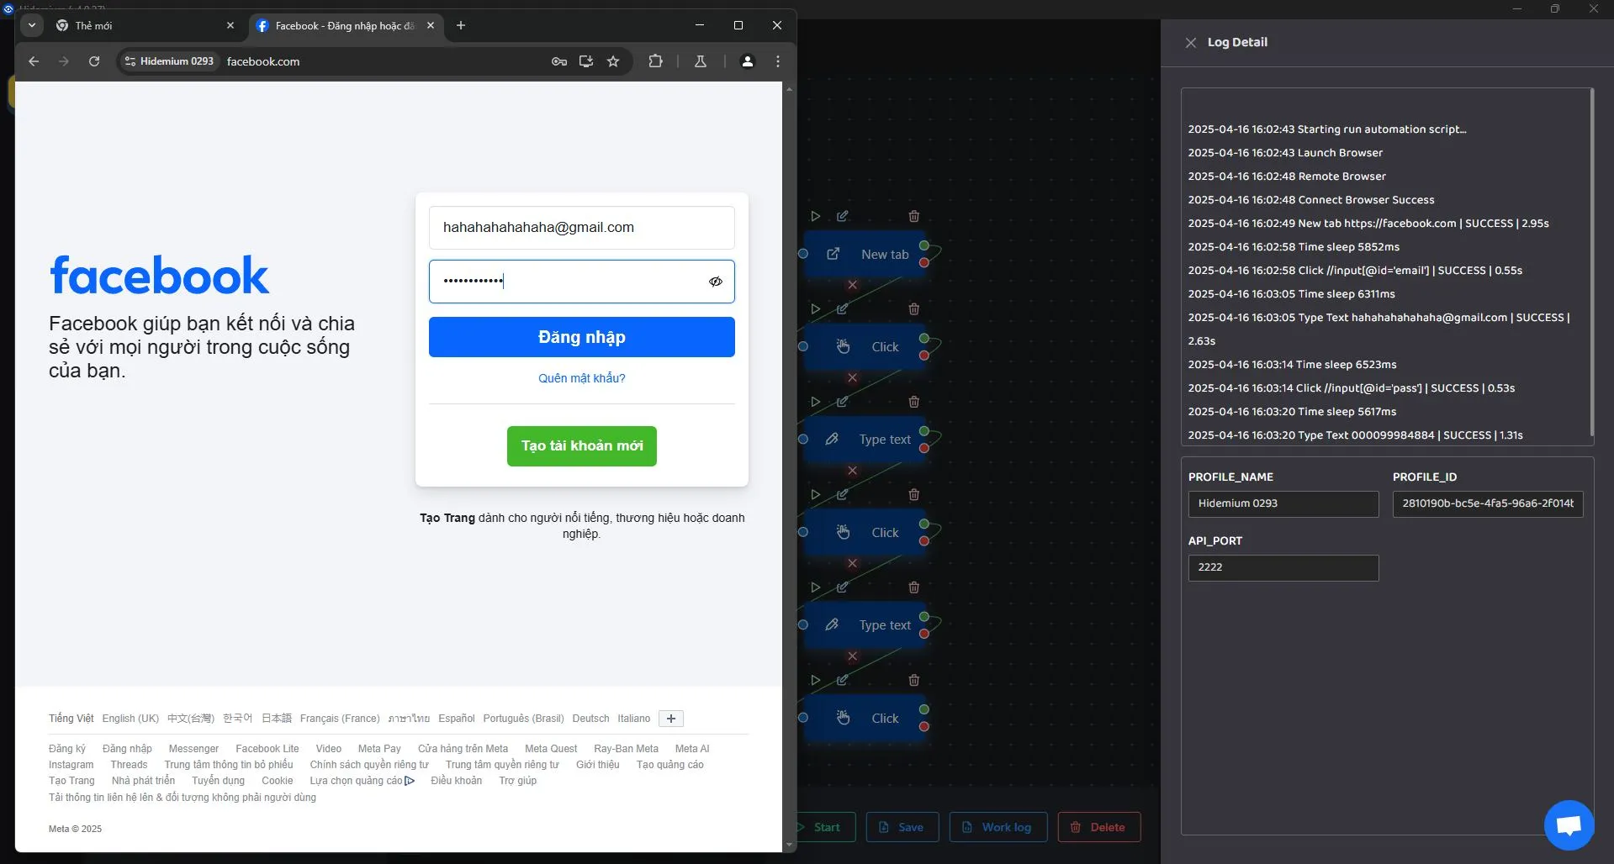
Task: Click the browser profile avatar icon
Action: 747,61
